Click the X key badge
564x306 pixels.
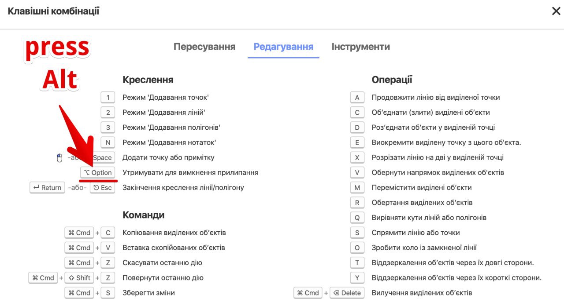pos(357,157)
